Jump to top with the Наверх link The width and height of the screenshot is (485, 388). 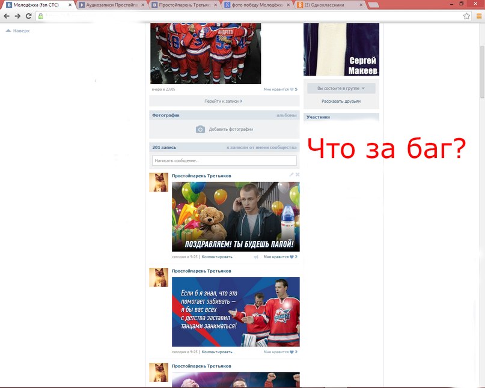tap(18, 31)
